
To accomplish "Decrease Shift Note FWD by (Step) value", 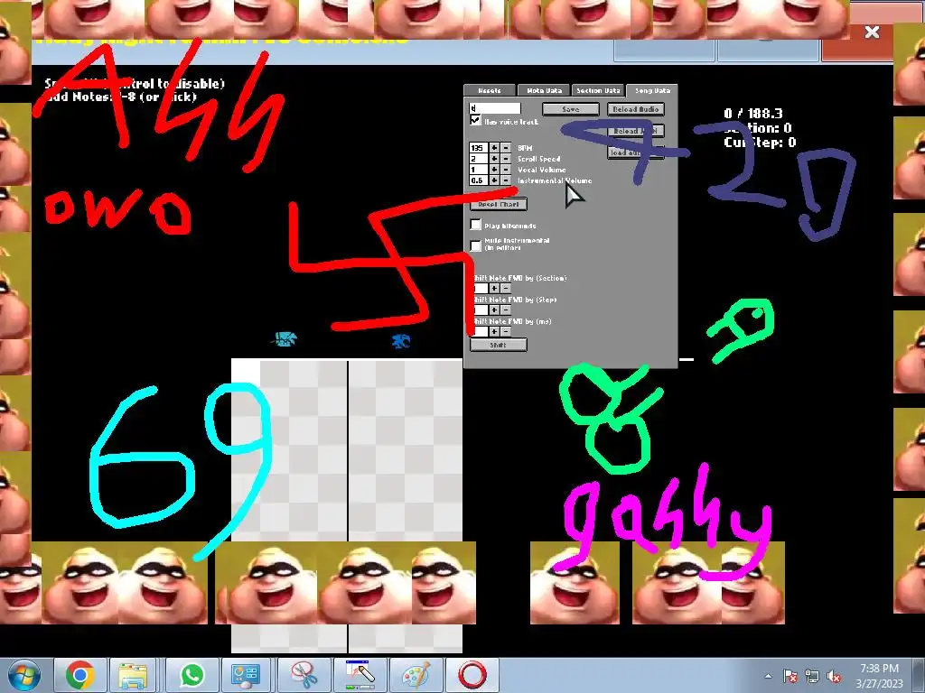I will click(x=506, y=310).
